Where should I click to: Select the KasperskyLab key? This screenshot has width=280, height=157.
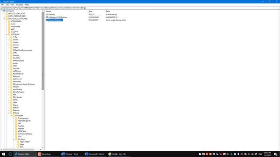tap(18, 74)
